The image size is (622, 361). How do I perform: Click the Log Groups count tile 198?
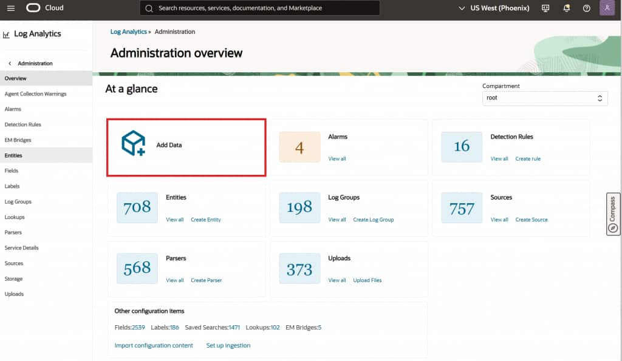(x=299, y=207)
